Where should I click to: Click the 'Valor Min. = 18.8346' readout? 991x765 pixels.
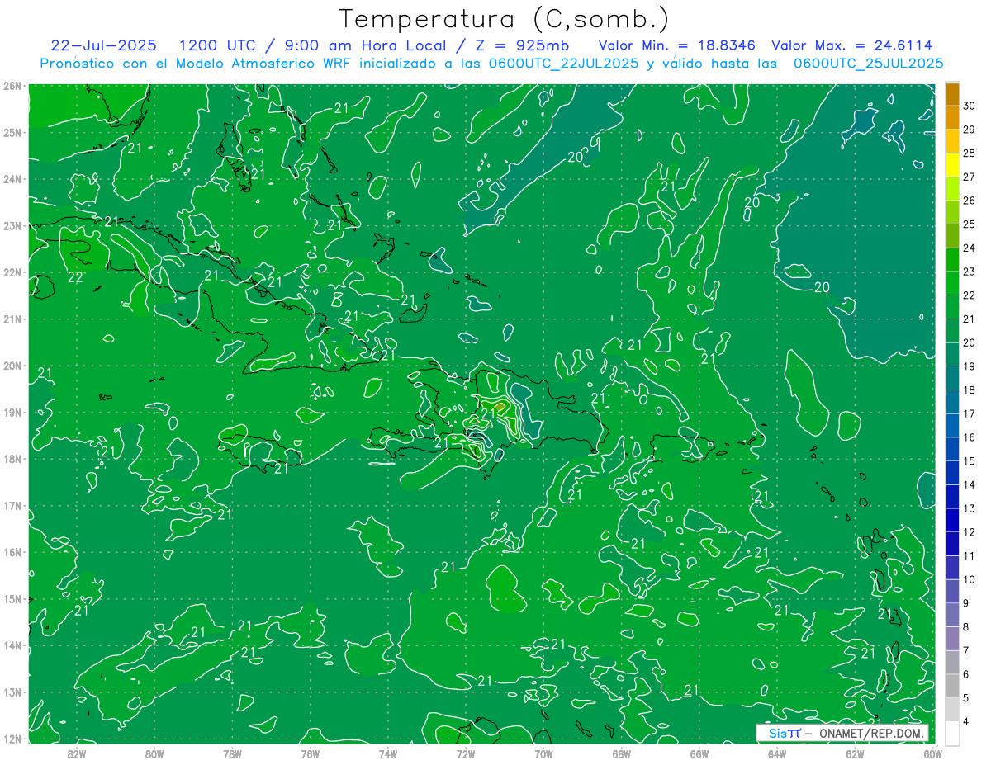(x=676, y=45)
